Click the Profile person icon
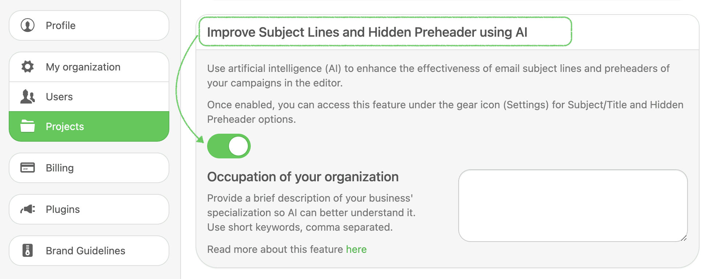713x279 pixels. 27,25
